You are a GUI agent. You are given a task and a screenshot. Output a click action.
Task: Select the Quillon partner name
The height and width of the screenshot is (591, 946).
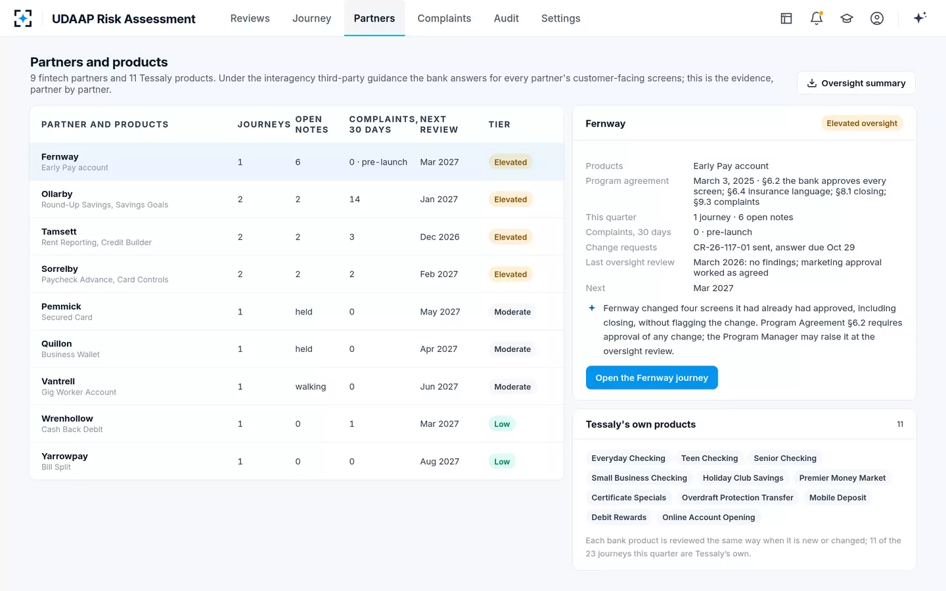tap(56, 344)
